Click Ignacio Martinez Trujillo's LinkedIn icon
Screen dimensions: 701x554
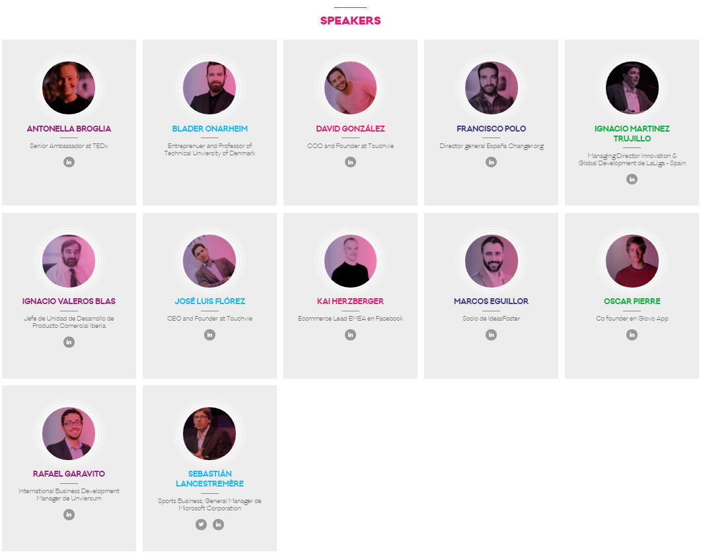click(632, 179)
